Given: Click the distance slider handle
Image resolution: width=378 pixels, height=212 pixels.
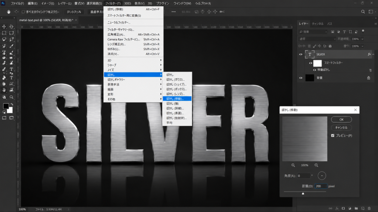Looking at the screenshot, I should tap(303, 193).
